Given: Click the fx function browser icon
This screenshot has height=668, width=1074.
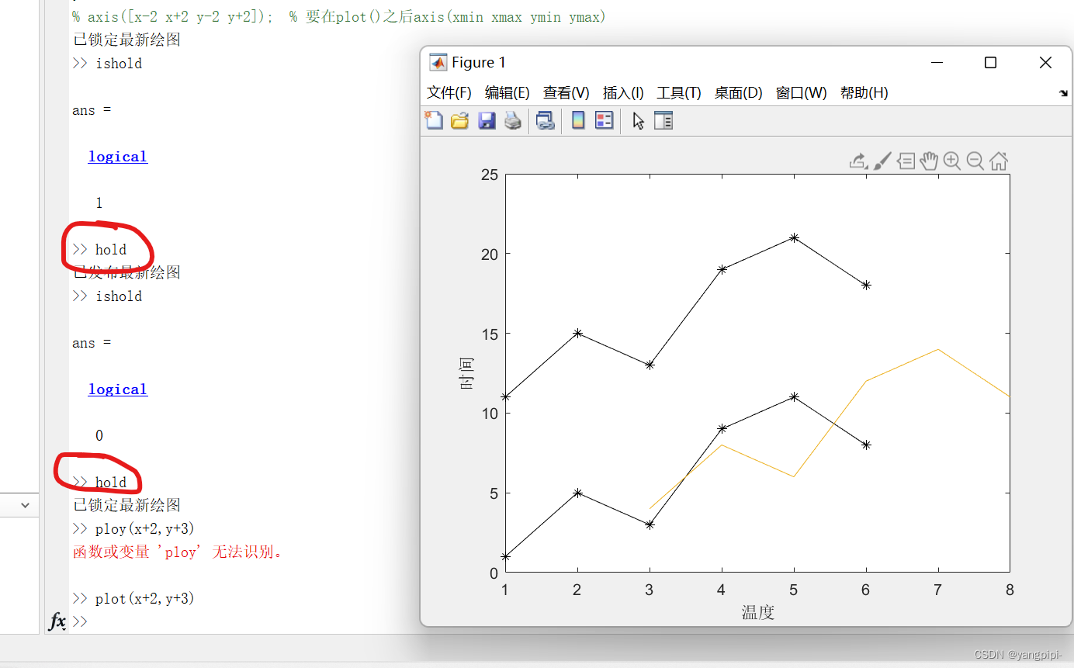Looking at the screenshot, I should (x=57, y=621).
